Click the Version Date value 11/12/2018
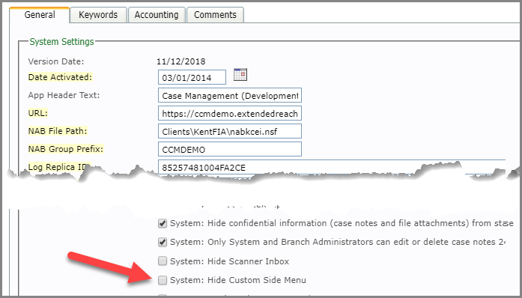The image size is (522, 298). click(x=181, y=61)
